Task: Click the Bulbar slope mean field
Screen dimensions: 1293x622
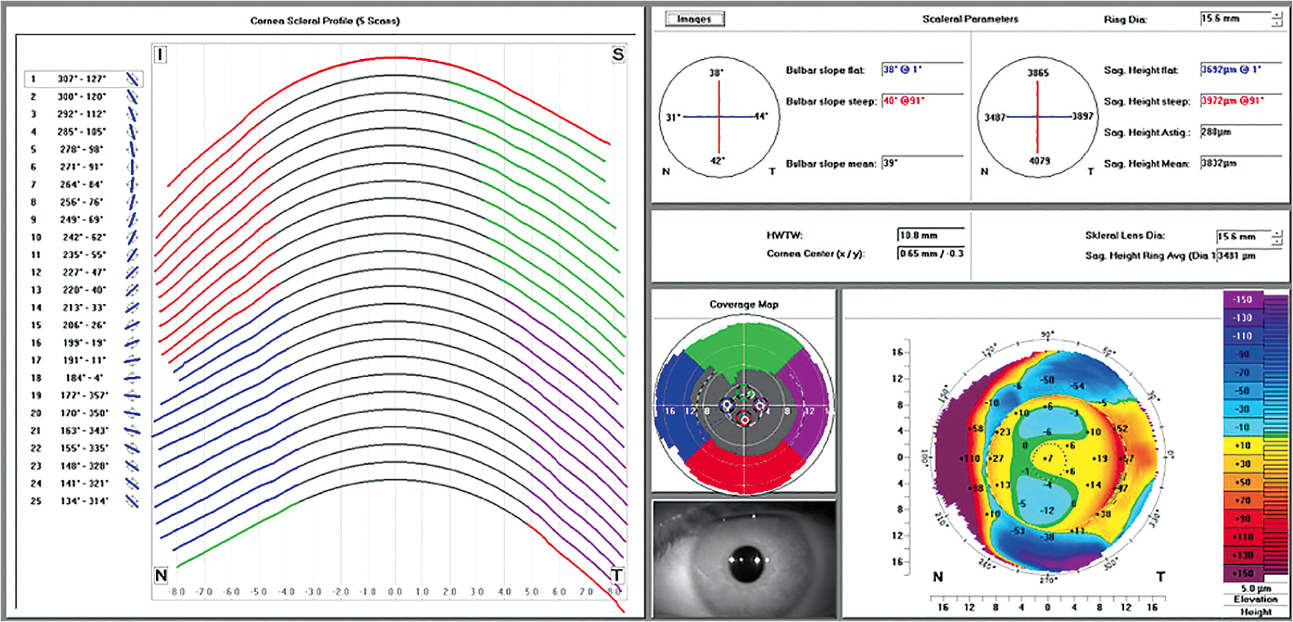Action: click(x=922, y=163)
